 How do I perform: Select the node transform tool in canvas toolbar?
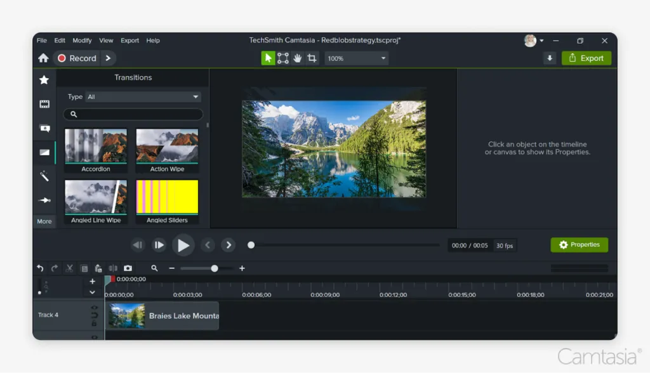click(x=282, y=58)
